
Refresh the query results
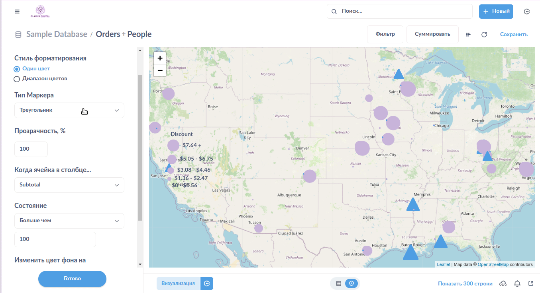point(484,35)
